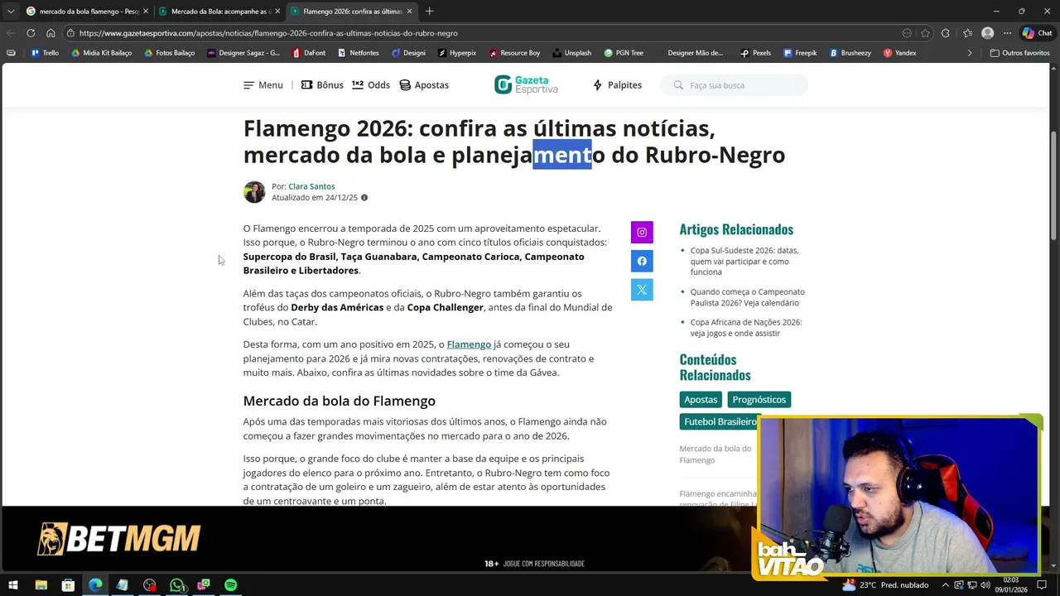Click the info icon next to update date
This screenshot has width=1060, height=596.
(x=364, y=198)
